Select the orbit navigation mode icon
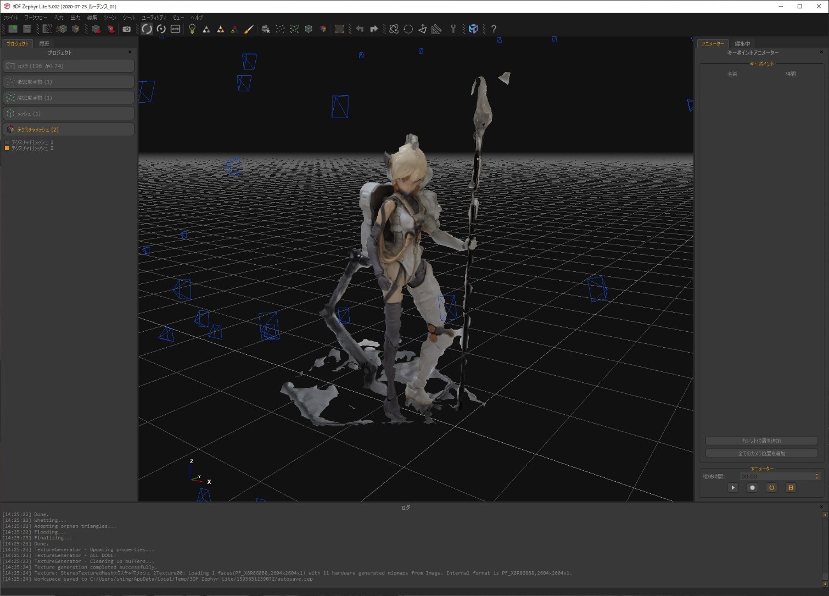Viewport: 829px width, 596px height. (147, 29)
